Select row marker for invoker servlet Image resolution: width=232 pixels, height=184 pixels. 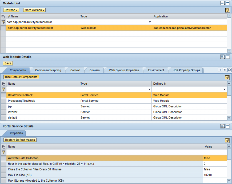(3, 112)
